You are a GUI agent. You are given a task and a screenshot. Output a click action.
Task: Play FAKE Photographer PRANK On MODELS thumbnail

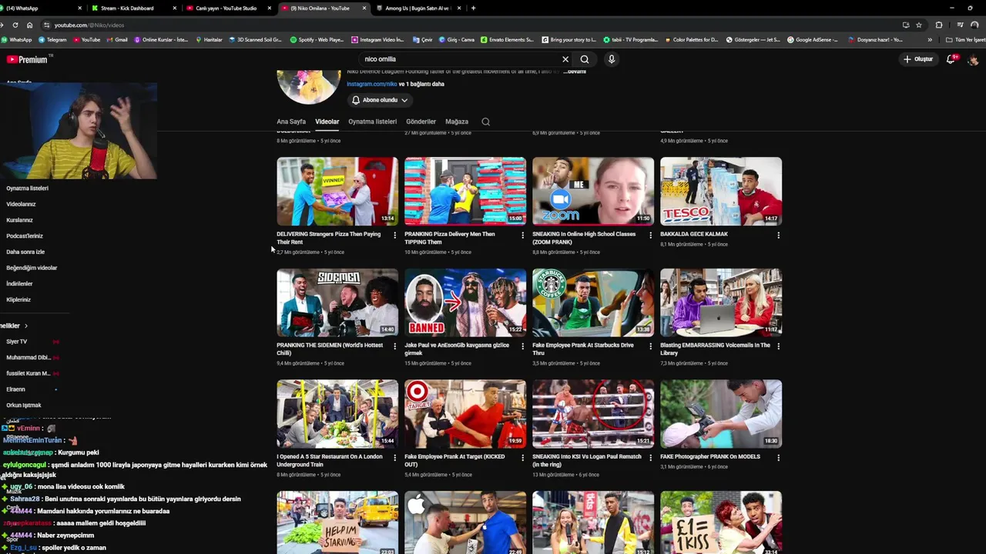coord(721,414)
